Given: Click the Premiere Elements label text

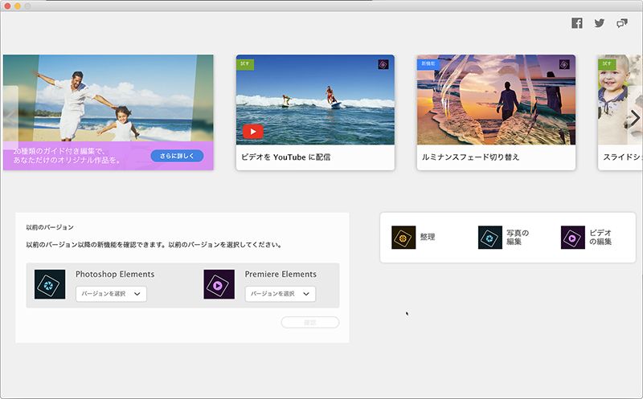Looking at the screenshot, I should pos(281,274).
